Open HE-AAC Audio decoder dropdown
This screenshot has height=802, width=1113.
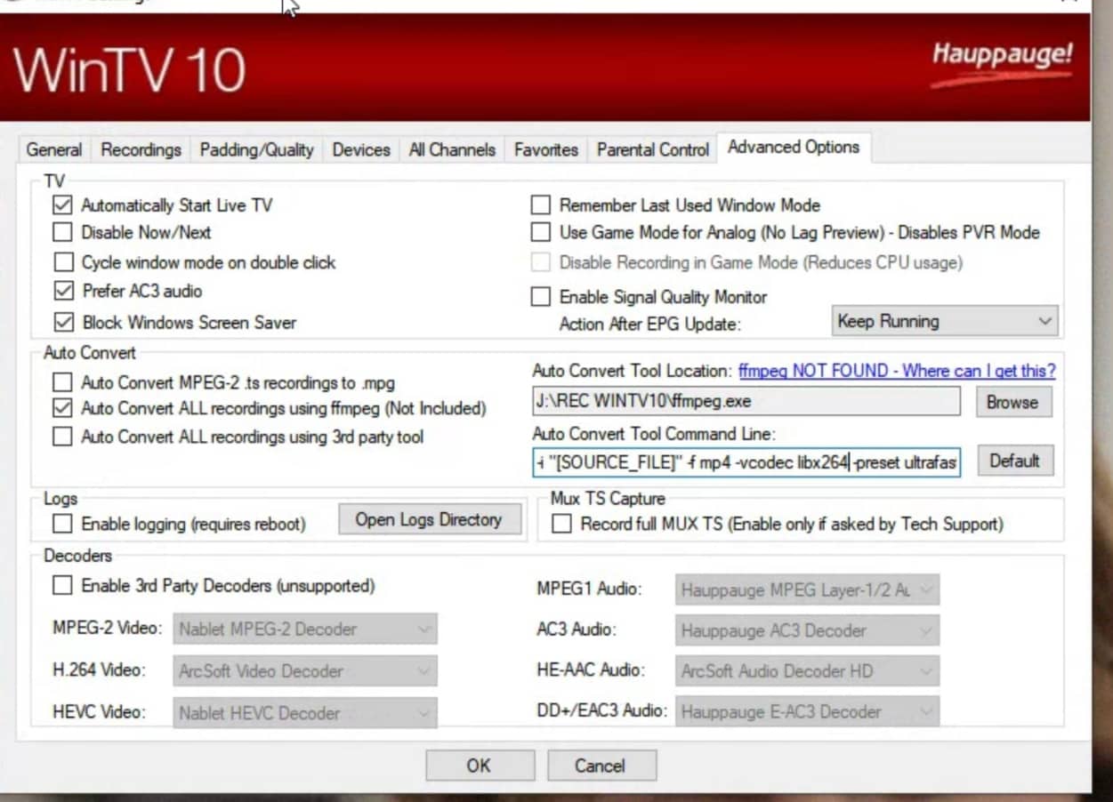[x=807, y=671]
